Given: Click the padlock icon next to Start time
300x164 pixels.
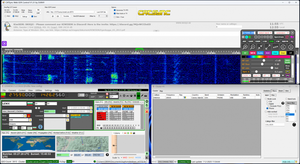Looking at the screenshot, I should coord(91,108).
